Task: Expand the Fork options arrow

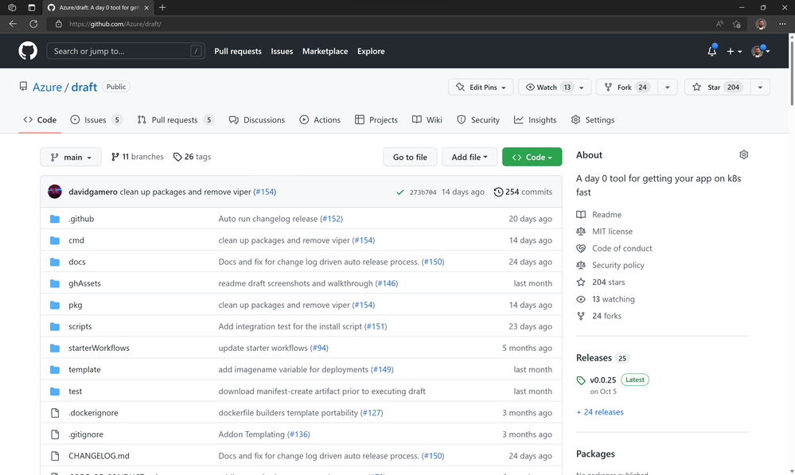Action: (667, 88)
